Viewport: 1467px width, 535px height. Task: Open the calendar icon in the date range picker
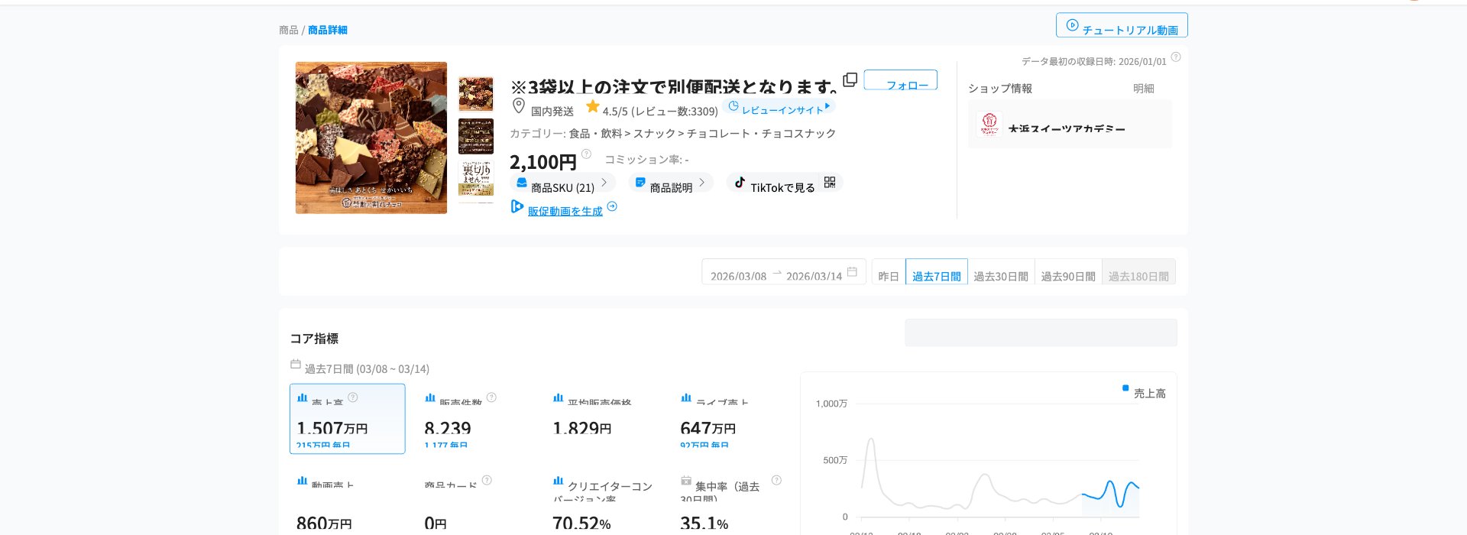(x=852, y=272)
